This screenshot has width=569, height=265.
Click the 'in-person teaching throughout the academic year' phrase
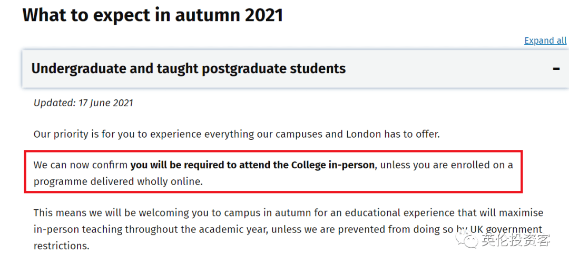(151, 229)
